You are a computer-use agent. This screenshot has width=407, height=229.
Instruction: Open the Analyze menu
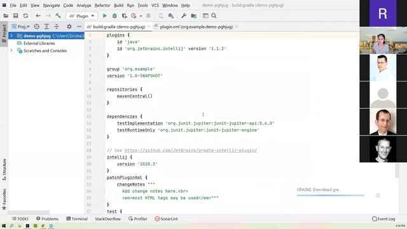pyautogui.click(x=84, y=5)
